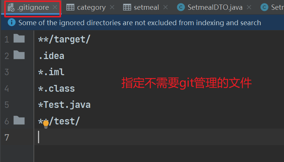Switch to the category tab
This screenshot has width=284, height=162.
91,7
